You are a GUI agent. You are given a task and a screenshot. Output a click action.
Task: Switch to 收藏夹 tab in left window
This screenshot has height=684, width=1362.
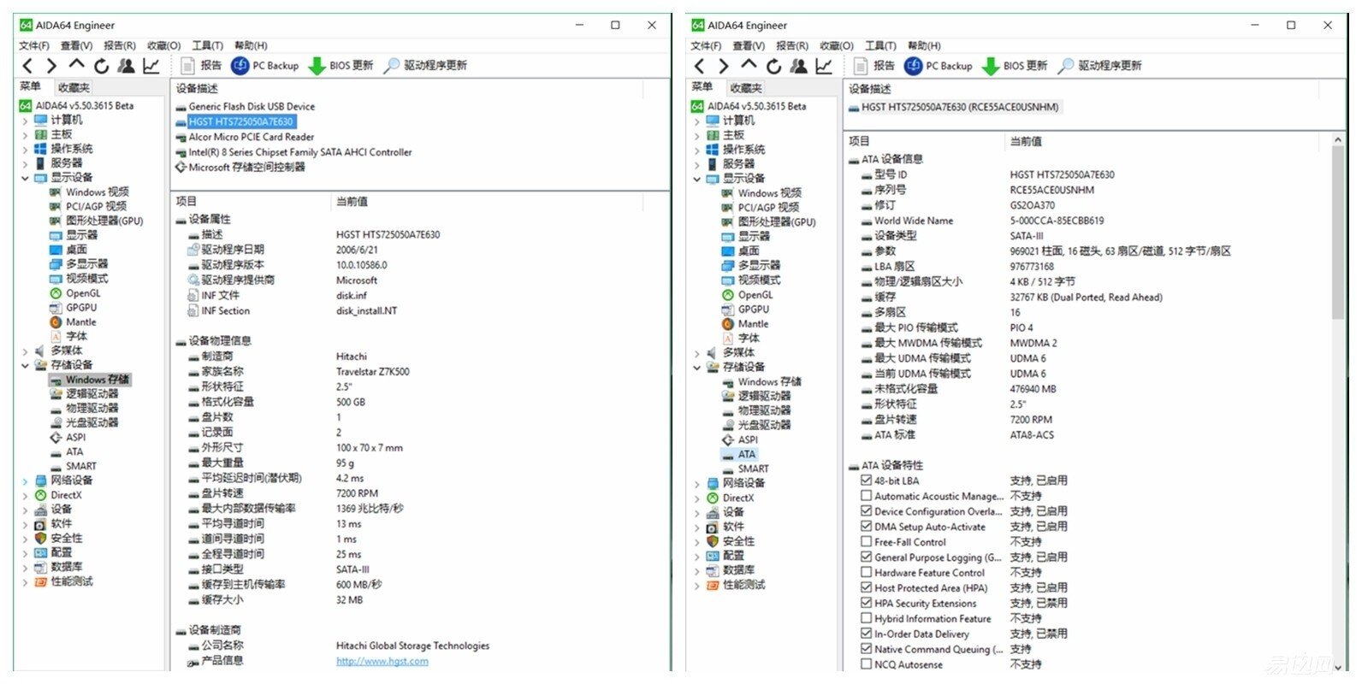(74, 87)
